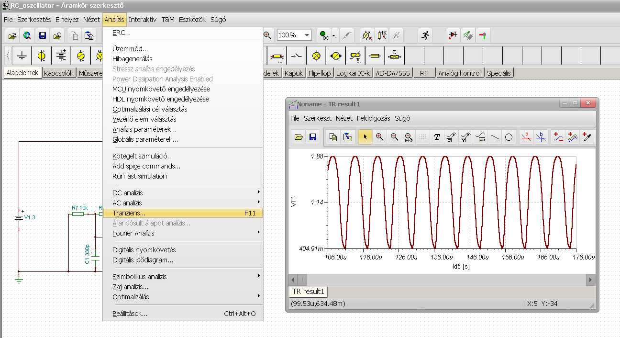Toggle the grid dots button in graph toolbar
Viewport: 620px width, 338px height.
[422, 137]
